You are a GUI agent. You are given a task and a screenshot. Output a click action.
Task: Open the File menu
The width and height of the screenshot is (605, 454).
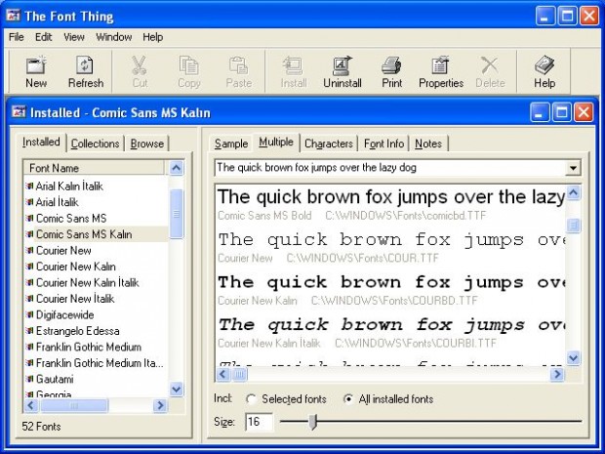(17, 37)
